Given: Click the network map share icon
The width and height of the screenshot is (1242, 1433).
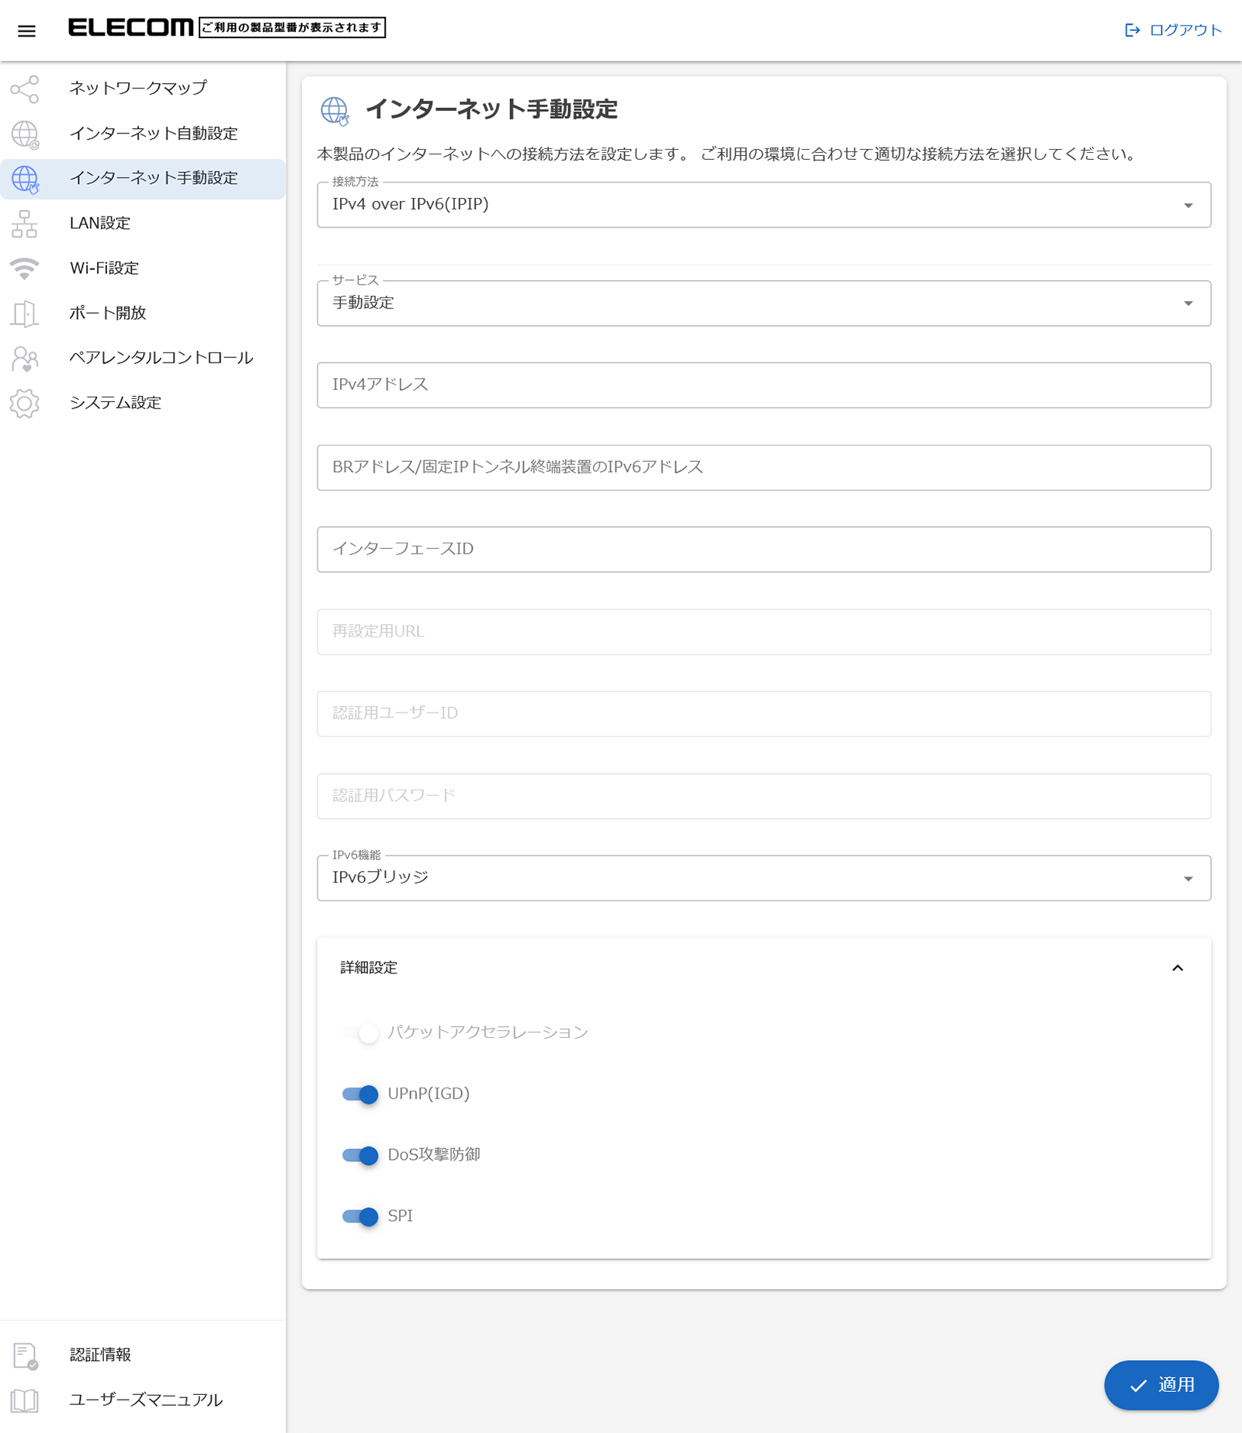Looking at the screenshot, I should 25,89.
